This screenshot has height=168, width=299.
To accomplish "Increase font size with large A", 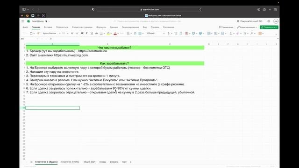I will [72, 33].
